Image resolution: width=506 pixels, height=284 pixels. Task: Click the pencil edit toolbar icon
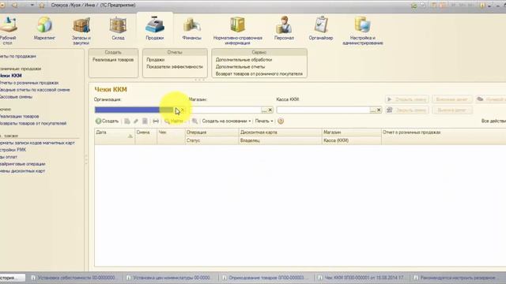136,121
